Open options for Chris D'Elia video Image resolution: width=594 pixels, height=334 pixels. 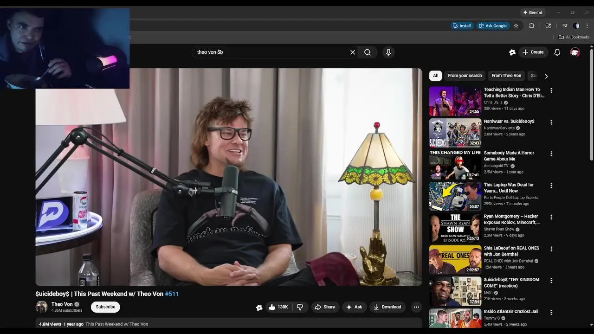pos(551,90)
